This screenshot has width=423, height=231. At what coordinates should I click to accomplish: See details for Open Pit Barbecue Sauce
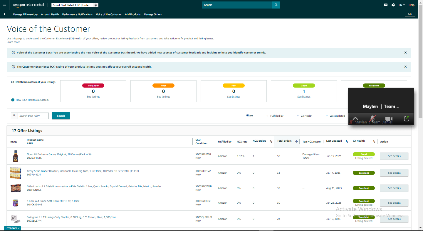coord(394,156)
